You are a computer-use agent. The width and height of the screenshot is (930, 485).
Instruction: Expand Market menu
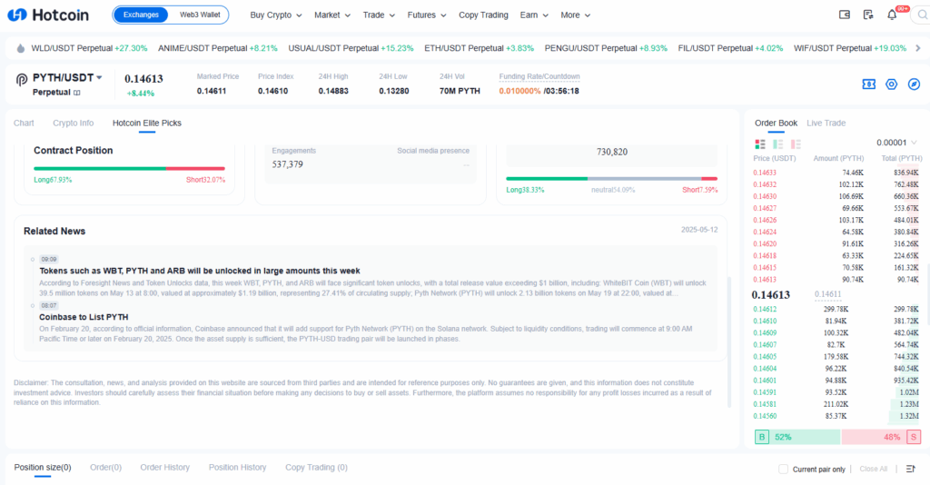[x=332, y=15]
